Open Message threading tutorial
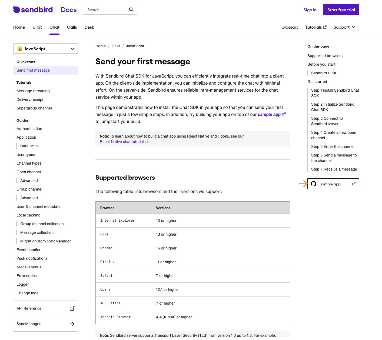Viewport: 382px width, 340px height. coord(33,91)
